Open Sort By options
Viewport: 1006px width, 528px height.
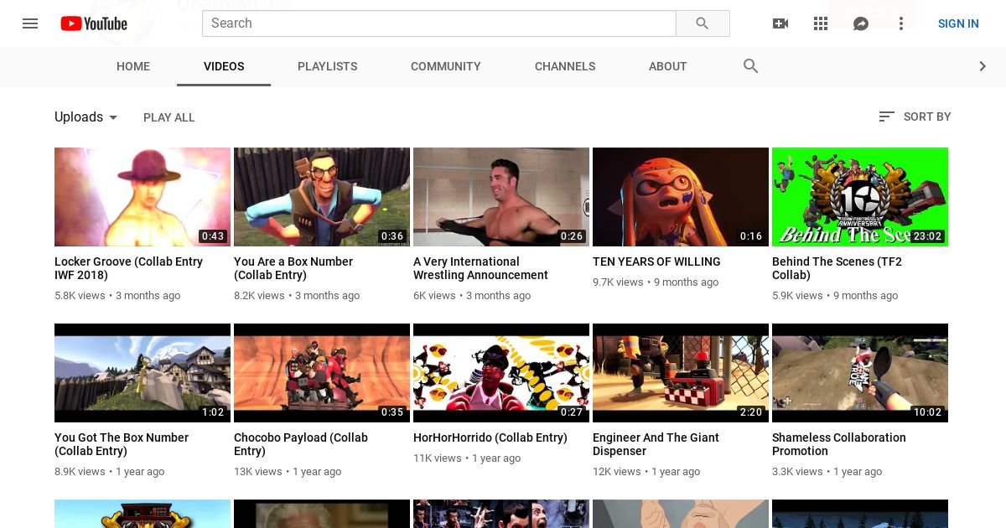(x=915, y=116)
